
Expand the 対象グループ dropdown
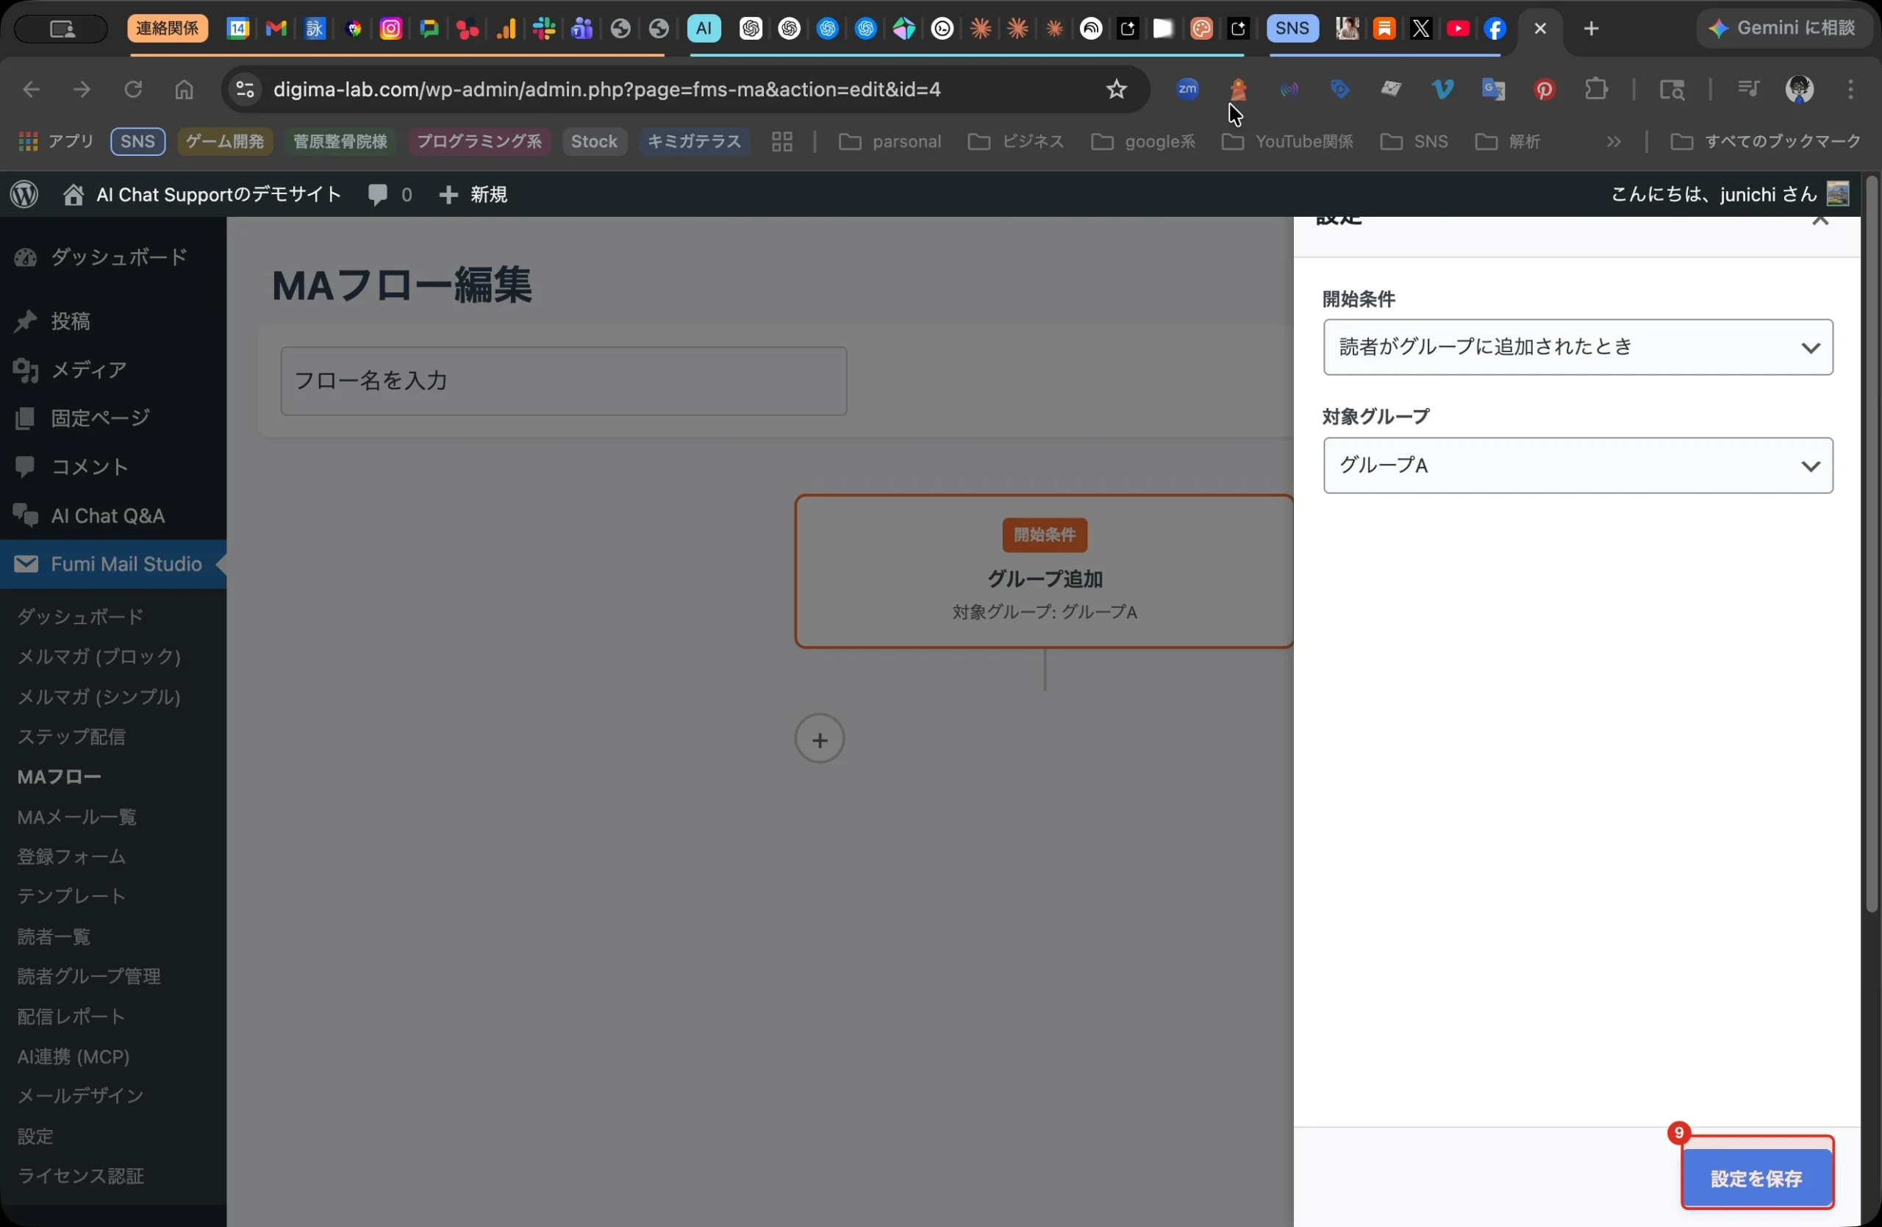coord(1578,465)
